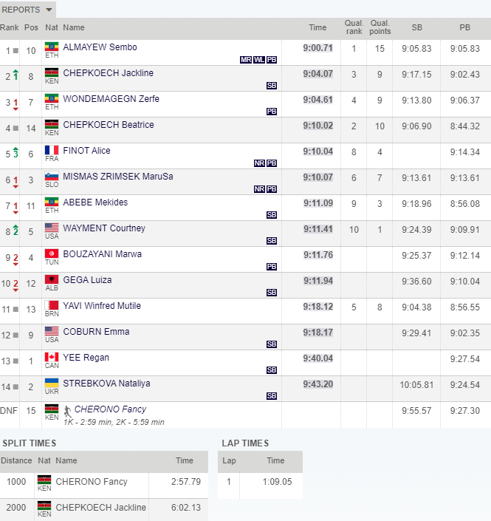
Task: Click the Kenya flag beside CHERONO Fancy DNF row
Action: point(52,409)
